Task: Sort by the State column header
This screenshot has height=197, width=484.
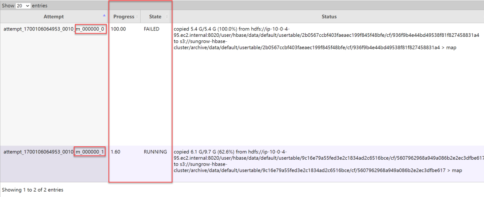Action: pyautogui.click(x=155, y=17)
